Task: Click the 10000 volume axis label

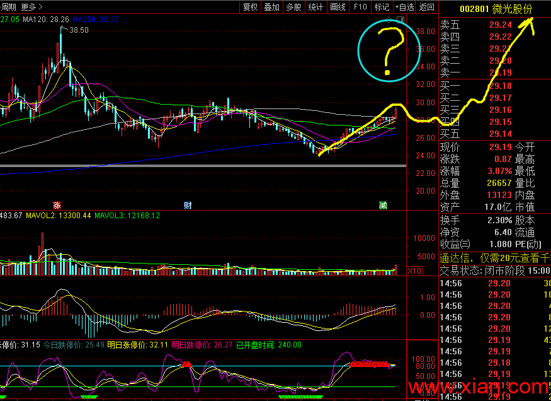Action: pyautogui.click(x=424, y=238)
